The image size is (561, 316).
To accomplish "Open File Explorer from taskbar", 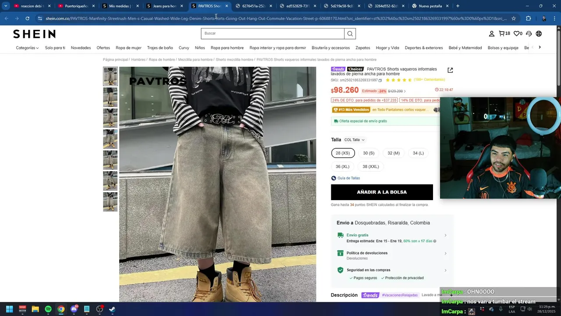I will coord(35,309).
